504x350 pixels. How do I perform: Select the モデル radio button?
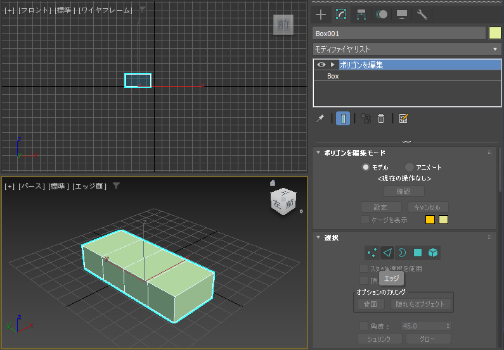pos(365,167)
